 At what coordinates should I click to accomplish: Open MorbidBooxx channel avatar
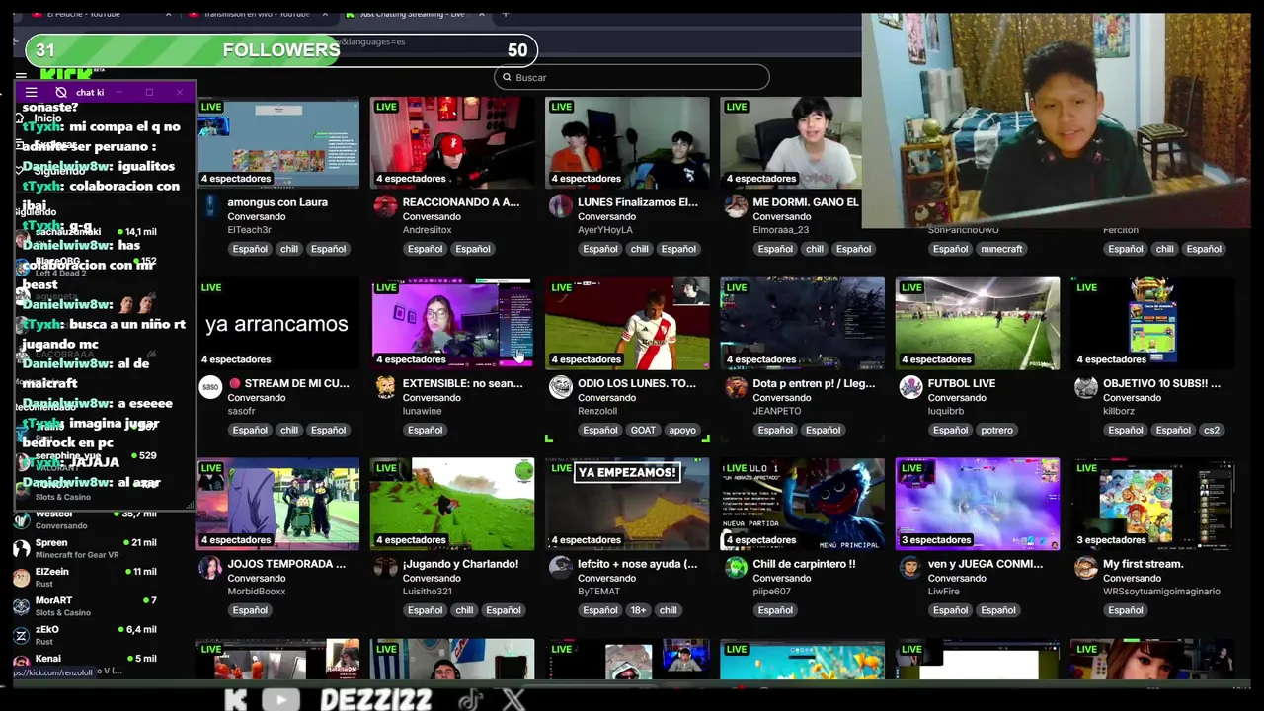tap(210, 568)
